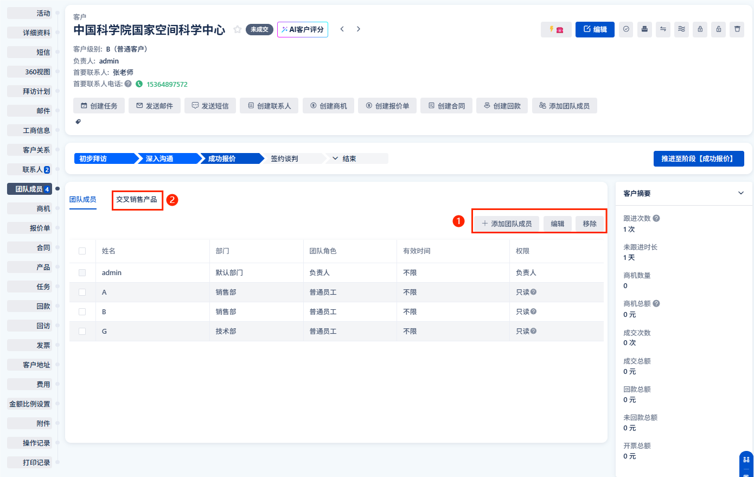
Task: Click the print icon button
Action: tap(644, 29)
